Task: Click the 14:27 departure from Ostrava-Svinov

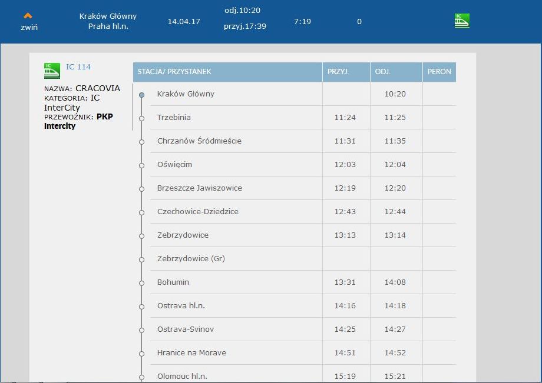Action: [x=395, y=329]
